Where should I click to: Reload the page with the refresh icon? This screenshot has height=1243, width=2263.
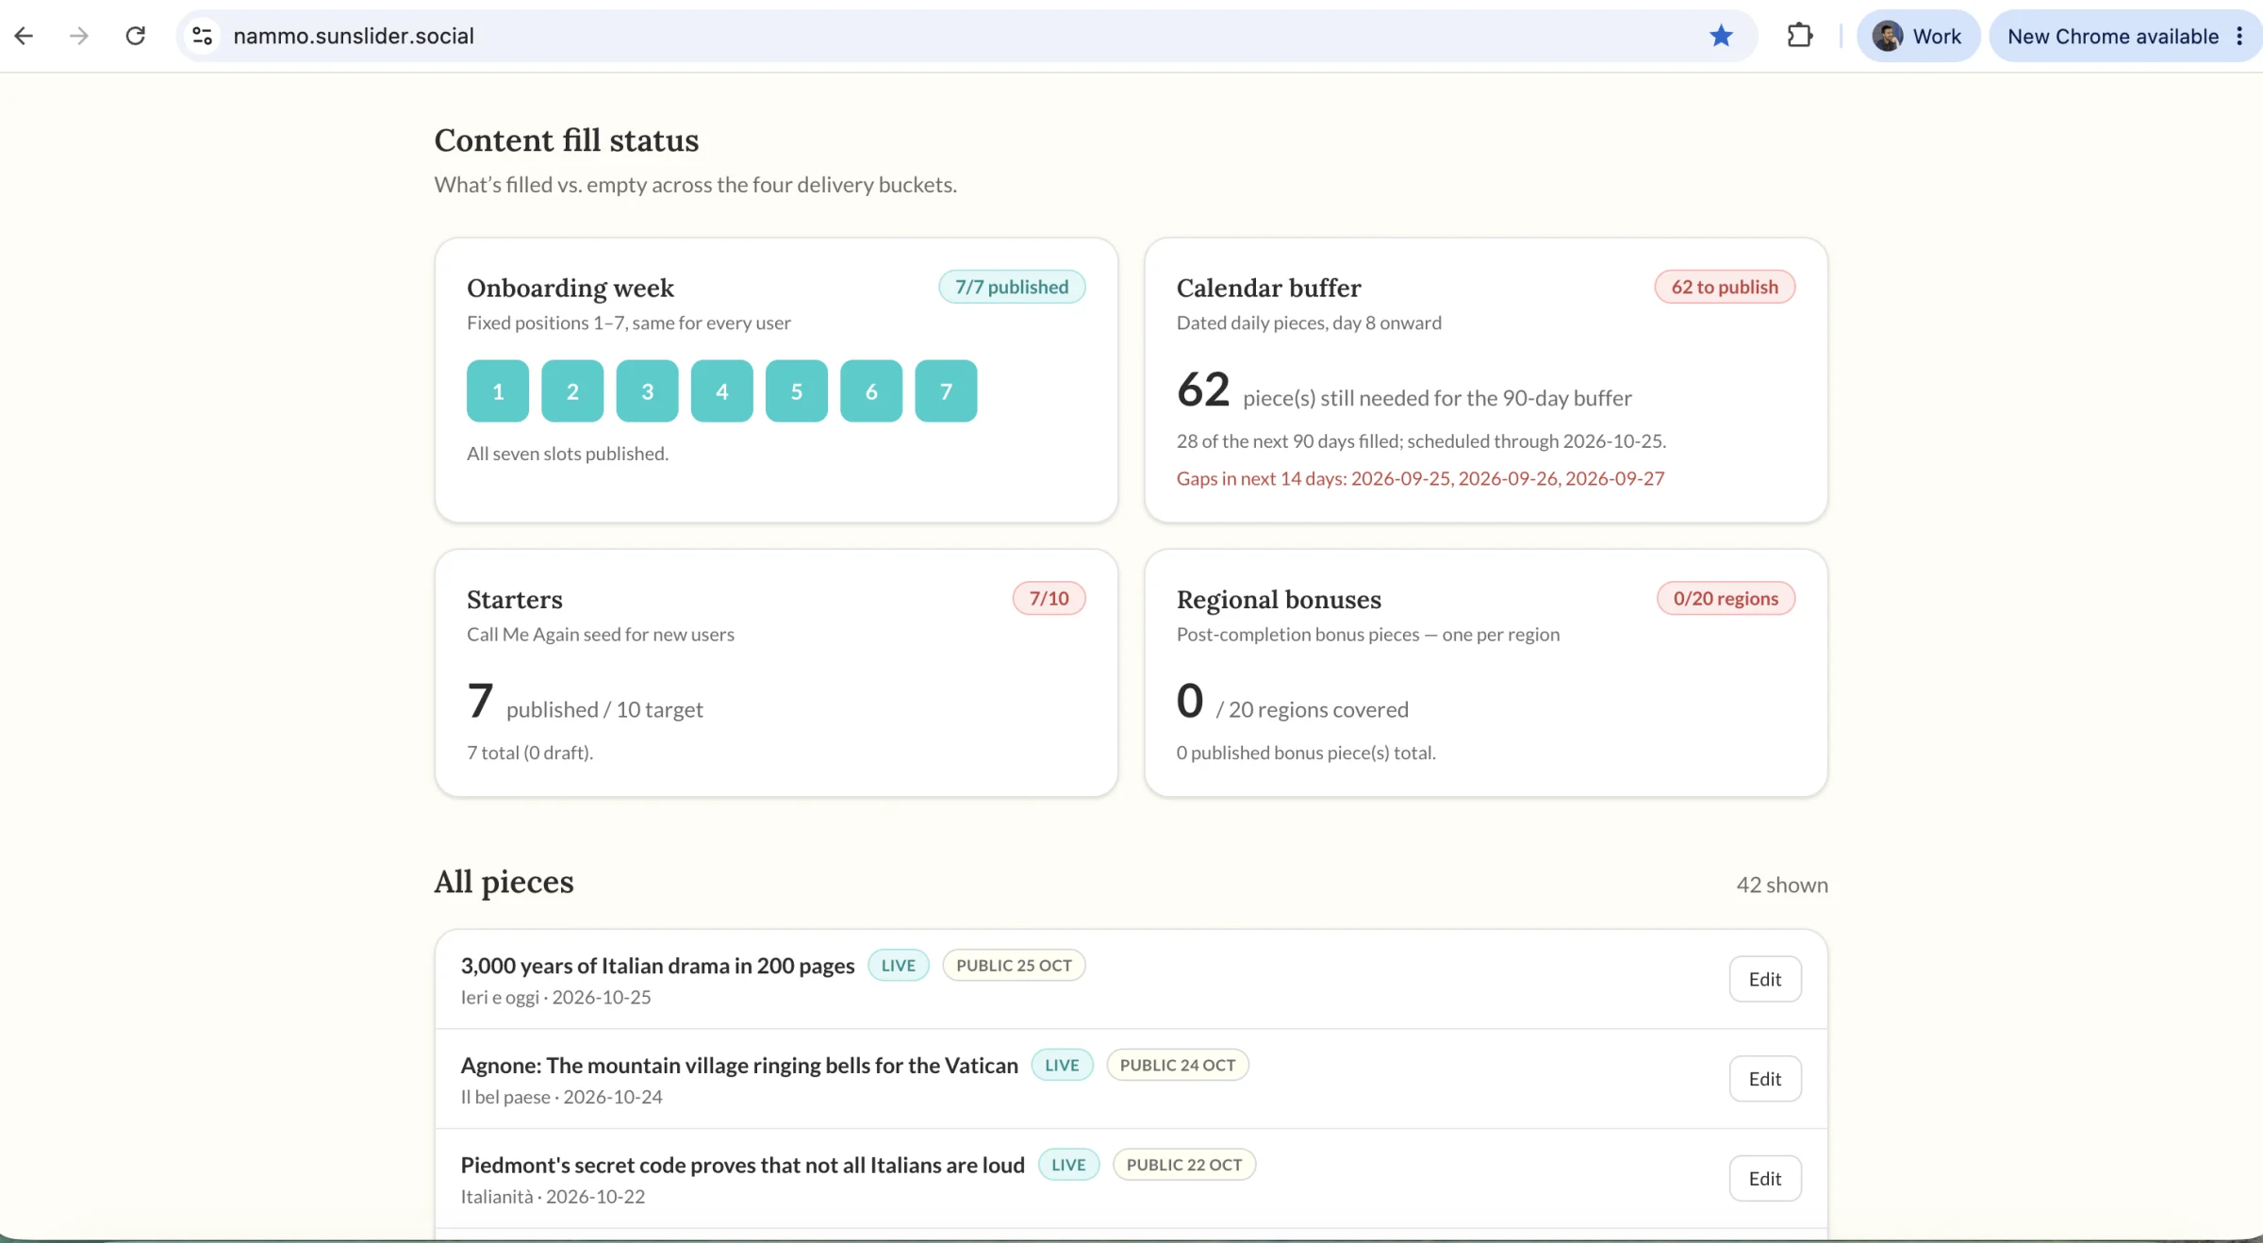pos(136,36)
